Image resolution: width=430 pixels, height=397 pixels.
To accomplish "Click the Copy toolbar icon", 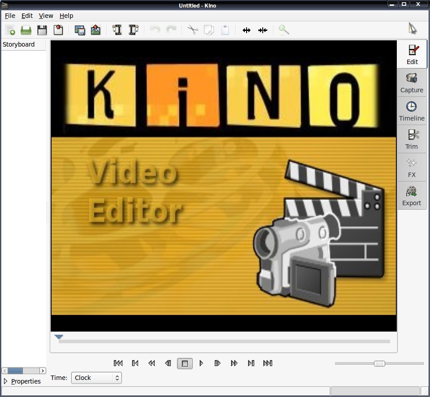I will point(208,30).
